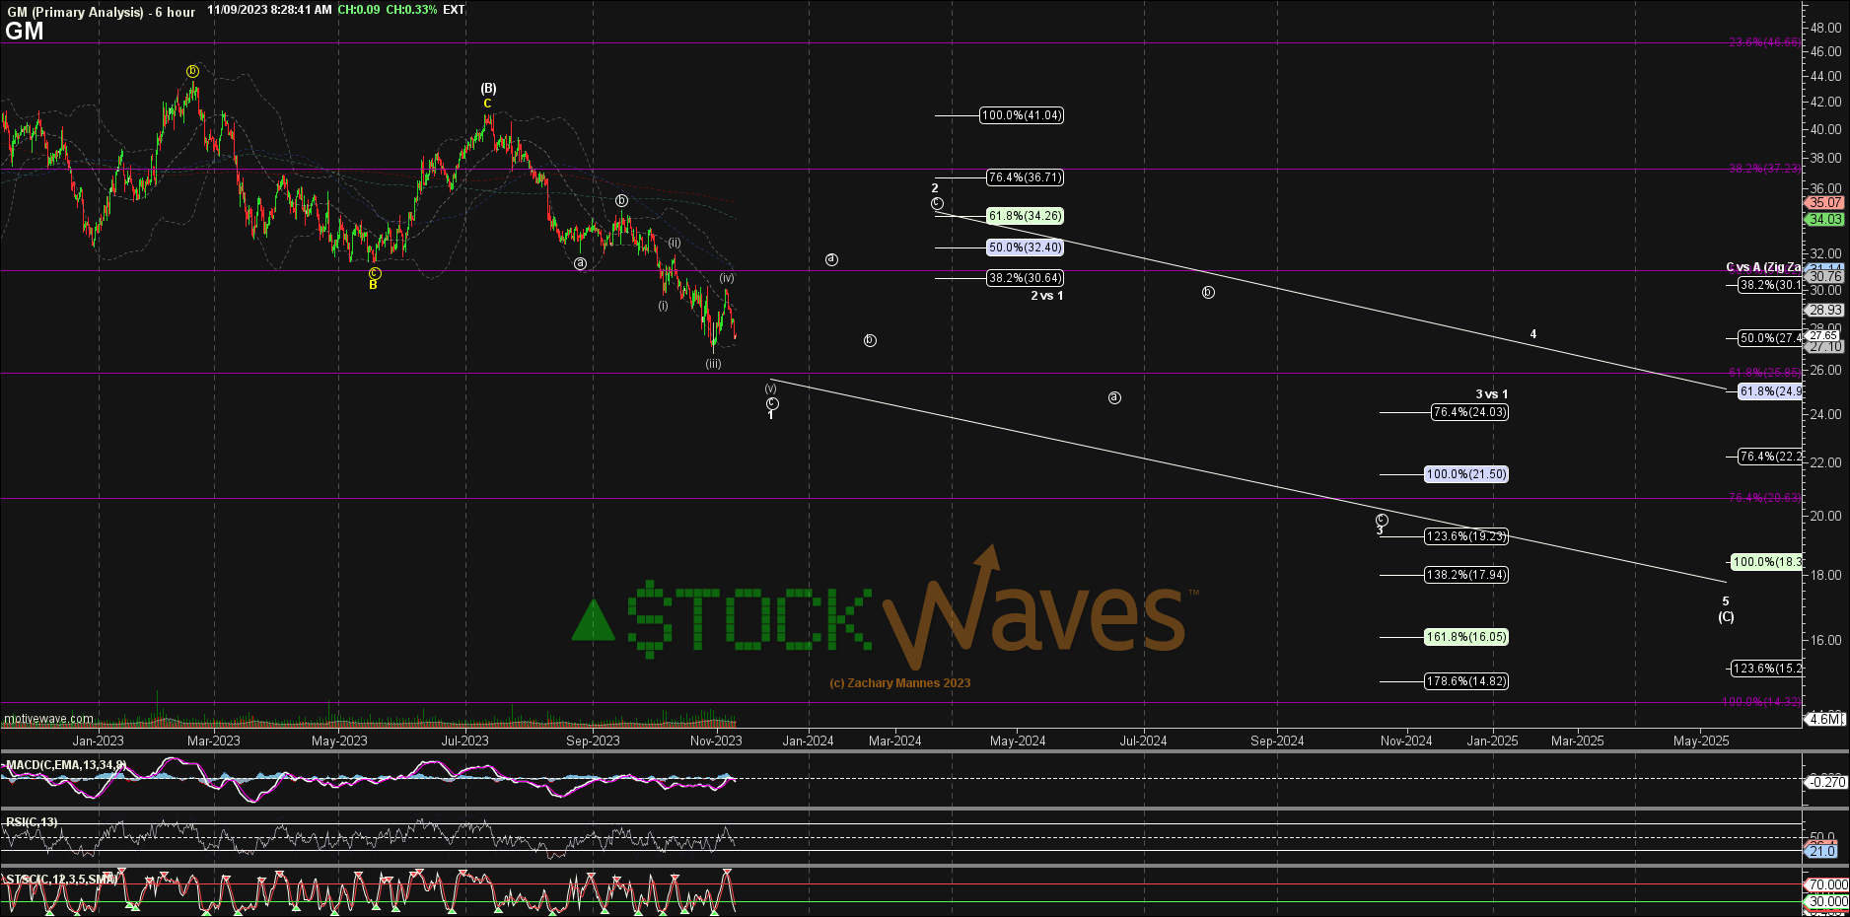Image resolution: width=1850 pixels, height=917 pixels.
Task: Select the highlighted 61.8%(34.26) retracement label
Action: point(1026,216)
